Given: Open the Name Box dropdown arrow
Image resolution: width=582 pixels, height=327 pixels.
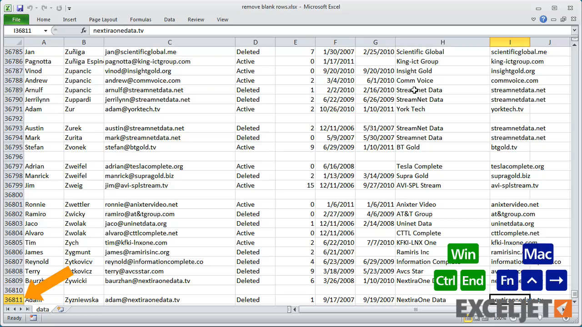Looking at the screenshot, I should point(45,30).
